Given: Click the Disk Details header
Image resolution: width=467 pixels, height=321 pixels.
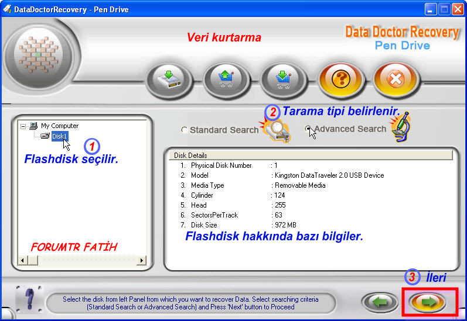Looking at the screenshot, I should 311,155.
